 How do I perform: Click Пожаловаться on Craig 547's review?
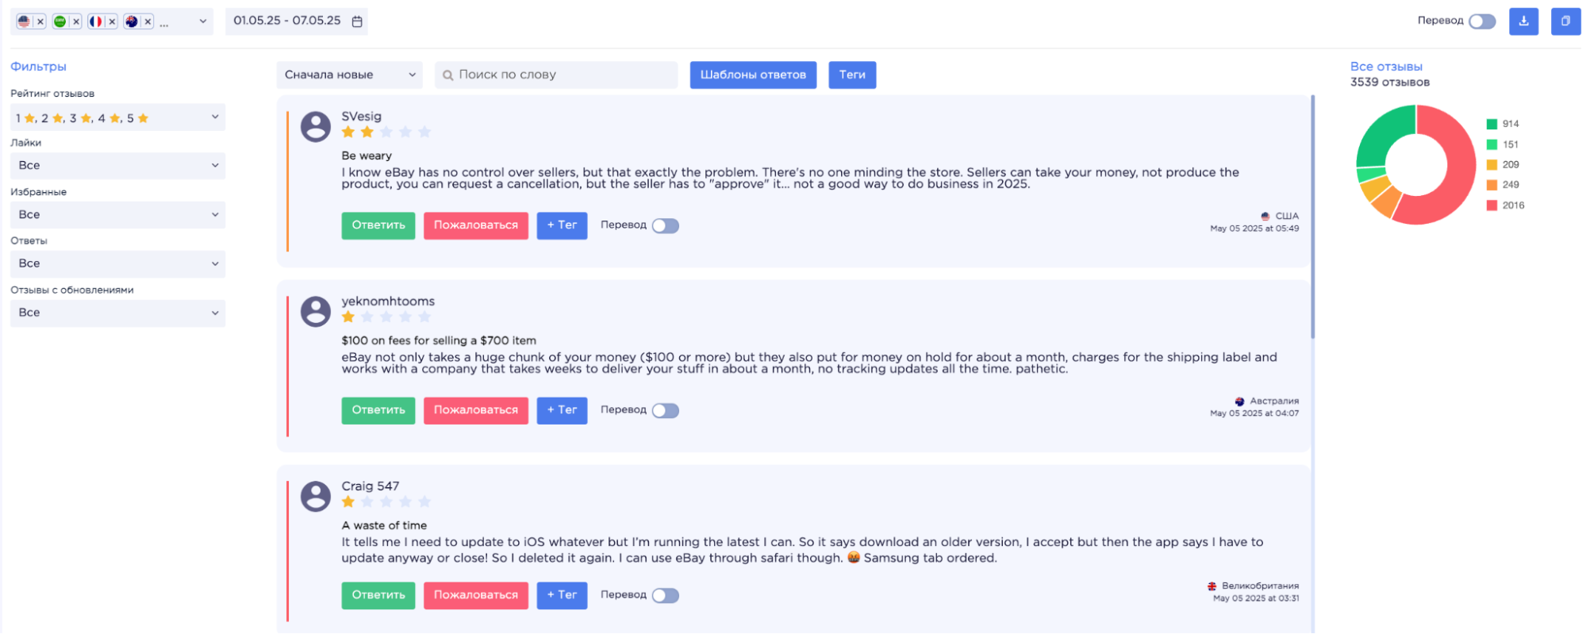(476, 596)
